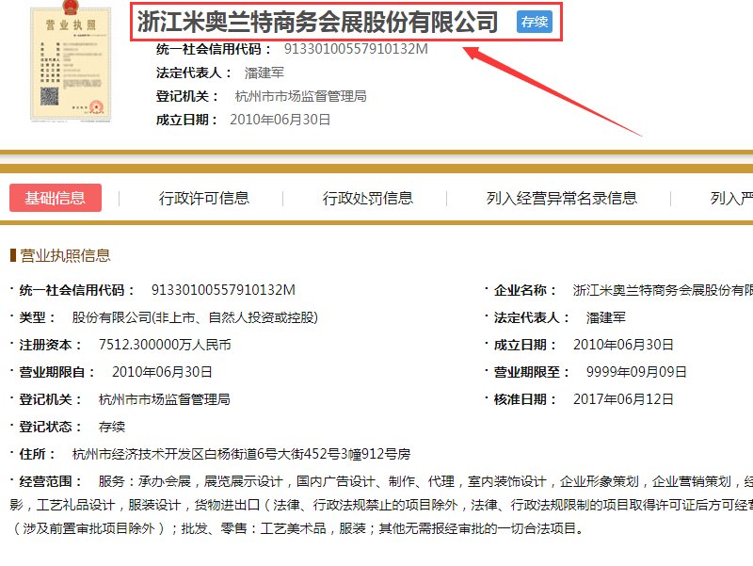Select the 基础信息 tab

pos(55,198)
